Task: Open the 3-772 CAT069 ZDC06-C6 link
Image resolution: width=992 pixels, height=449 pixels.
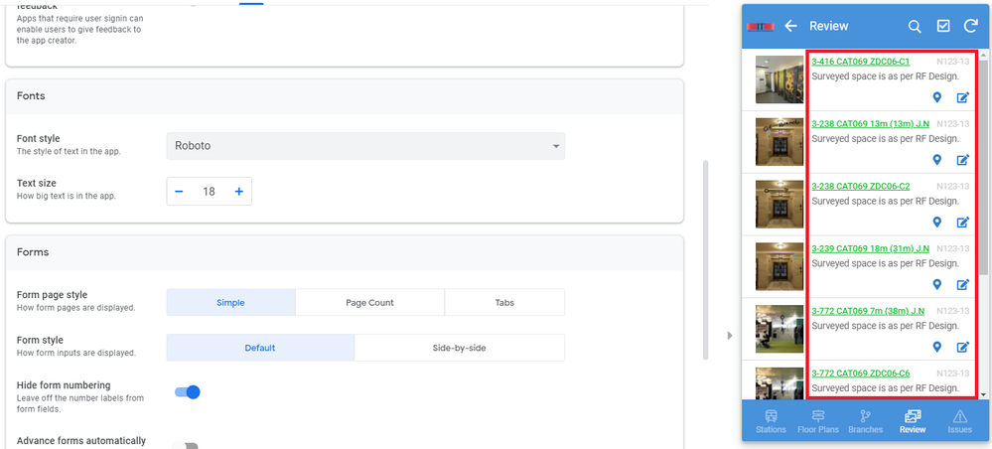Action: [860, 373]
